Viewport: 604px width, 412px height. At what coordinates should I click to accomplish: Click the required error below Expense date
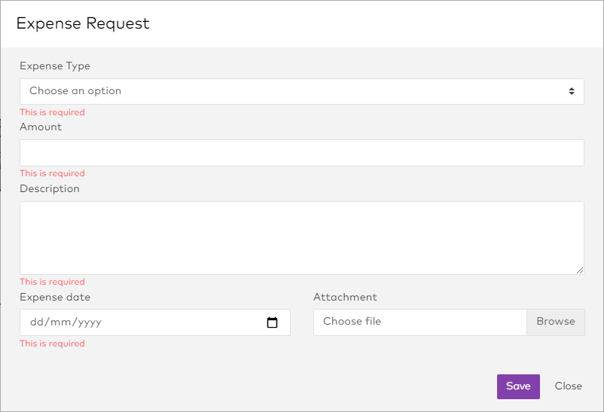[x=52, y=344]
